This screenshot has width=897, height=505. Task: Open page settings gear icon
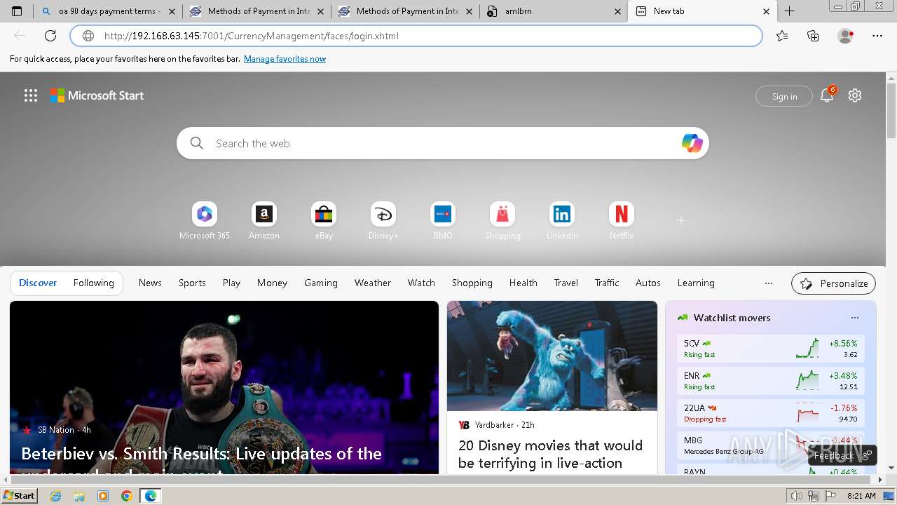(x=855, y=96)
